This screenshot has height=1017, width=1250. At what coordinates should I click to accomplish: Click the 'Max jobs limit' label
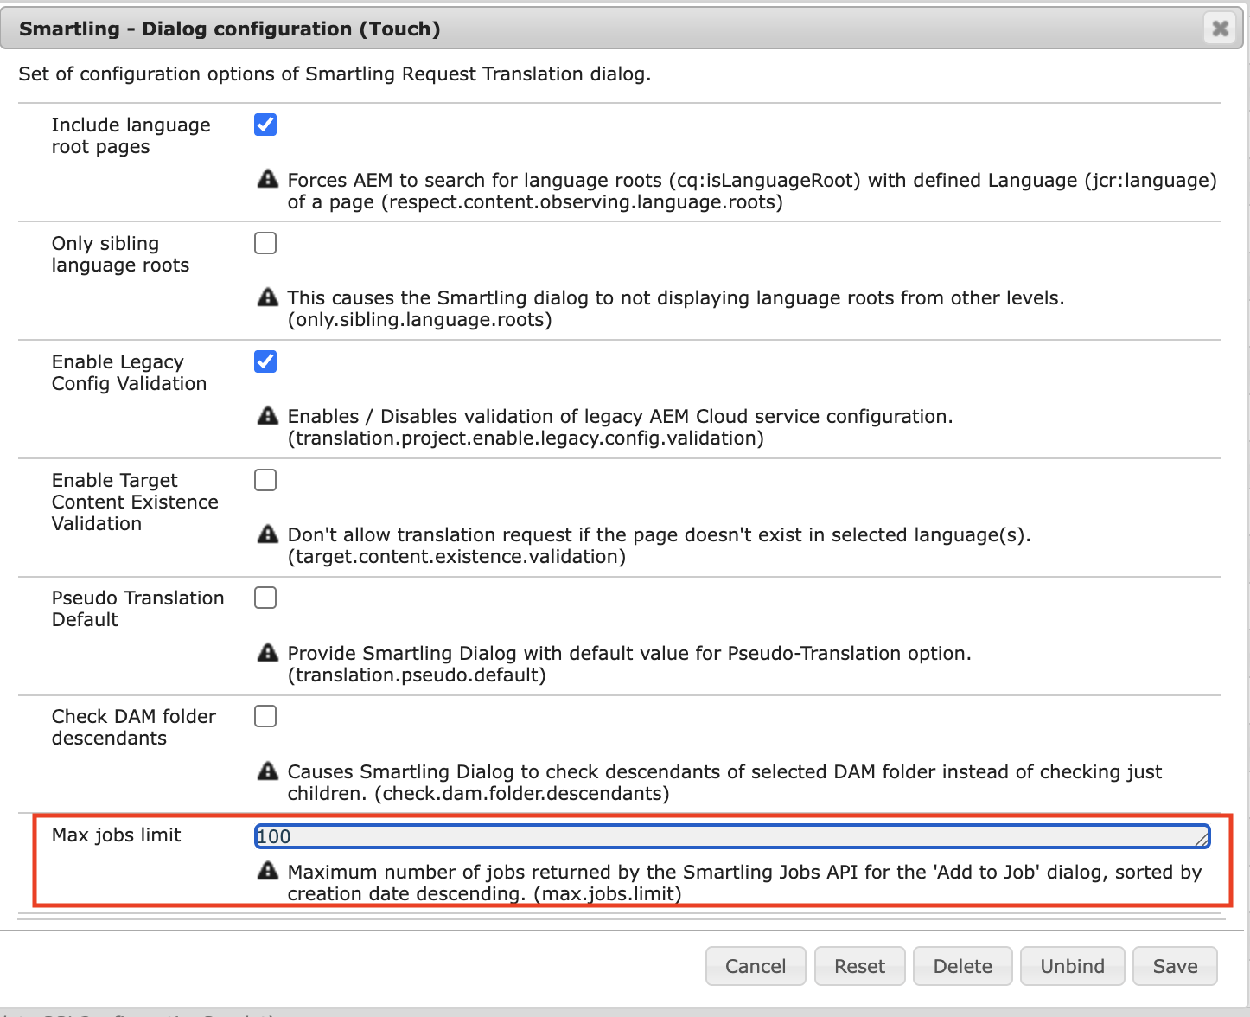pos(116,835)
